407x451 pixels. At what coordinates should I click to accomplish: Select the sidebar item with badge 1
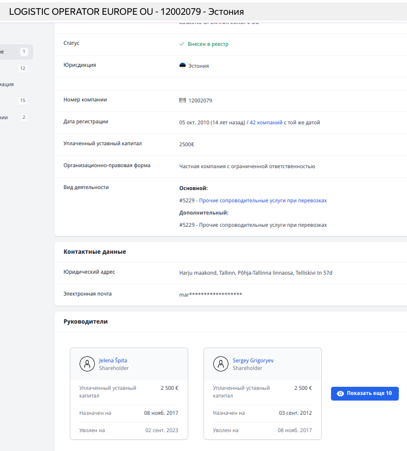pos(16,52)
